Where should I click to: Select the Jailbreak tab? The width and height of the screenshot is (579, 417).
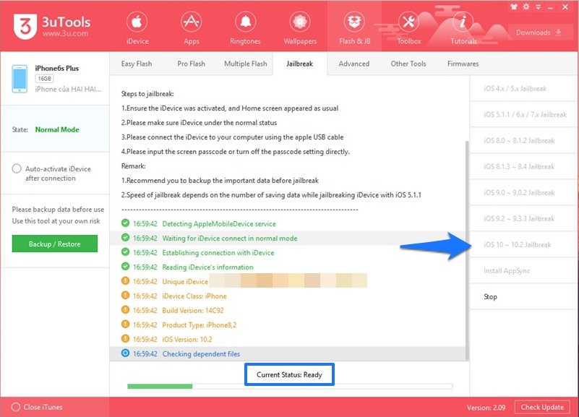[x=300, y=64]
